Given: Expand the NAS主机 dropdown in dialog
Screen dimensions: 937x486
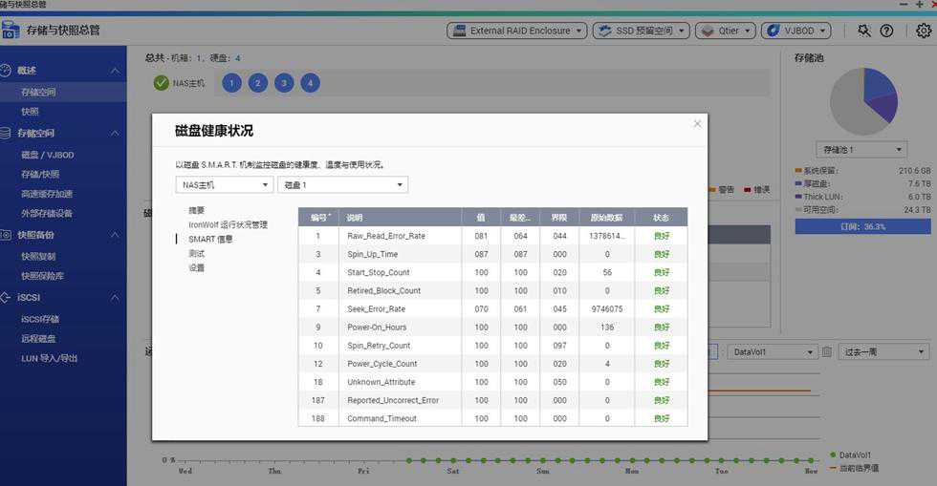Looking at the screenshot, I should tap(224, 184).
